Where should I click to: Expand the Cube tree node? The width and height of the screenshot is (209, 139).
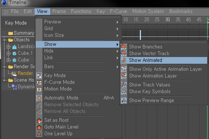tap(9, 60)
